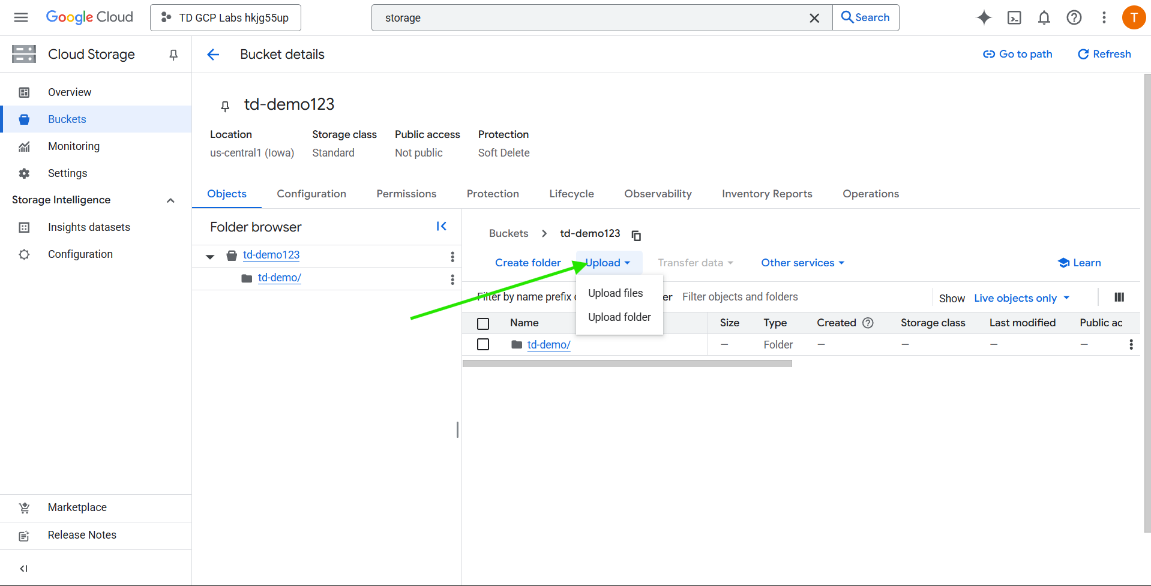The height and width of the screenshot is (586, 1151).
Task: Open the main hamburger navigation menu
Action: pos(21,17)
